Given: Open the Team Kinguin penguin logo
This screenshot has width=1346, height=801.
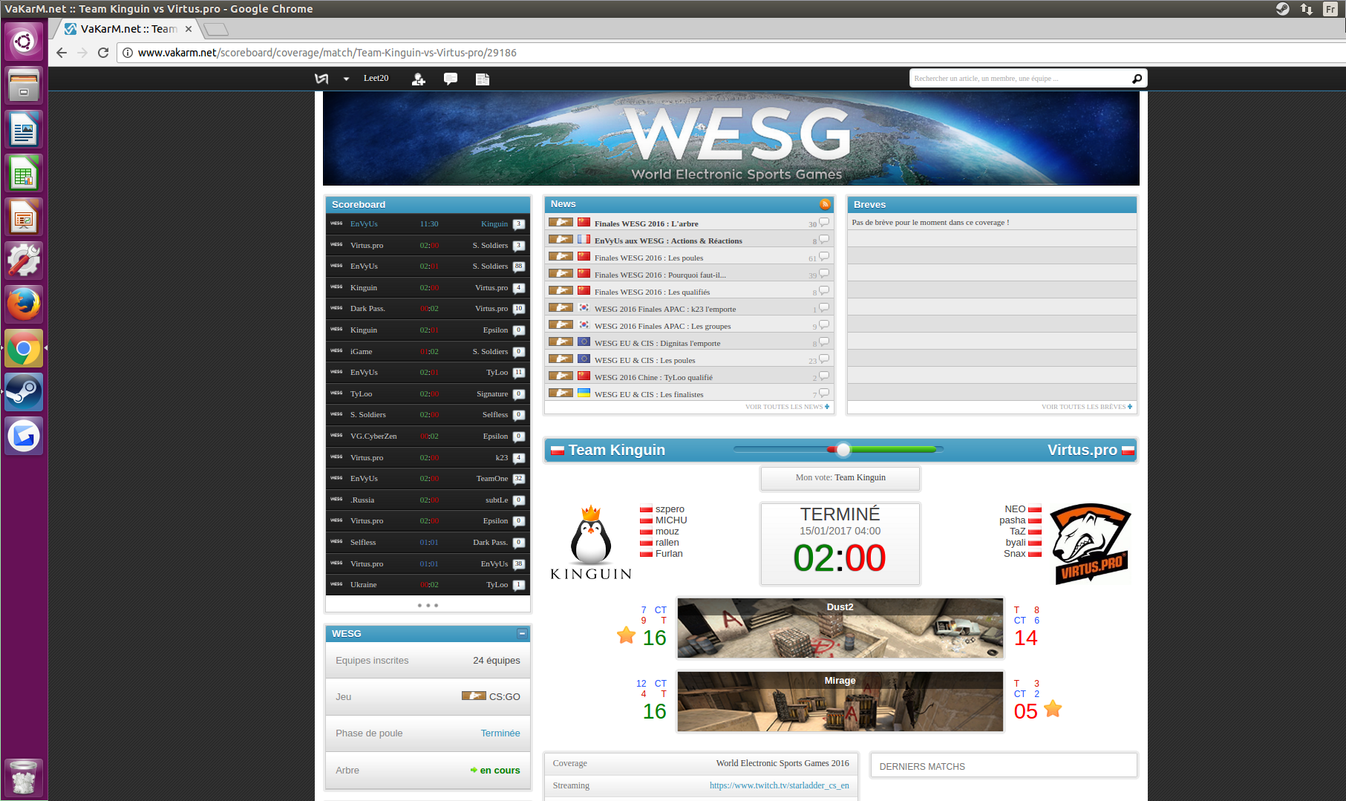Looking at the screenshot, I should pyautogui.click(x=591, y=543).
